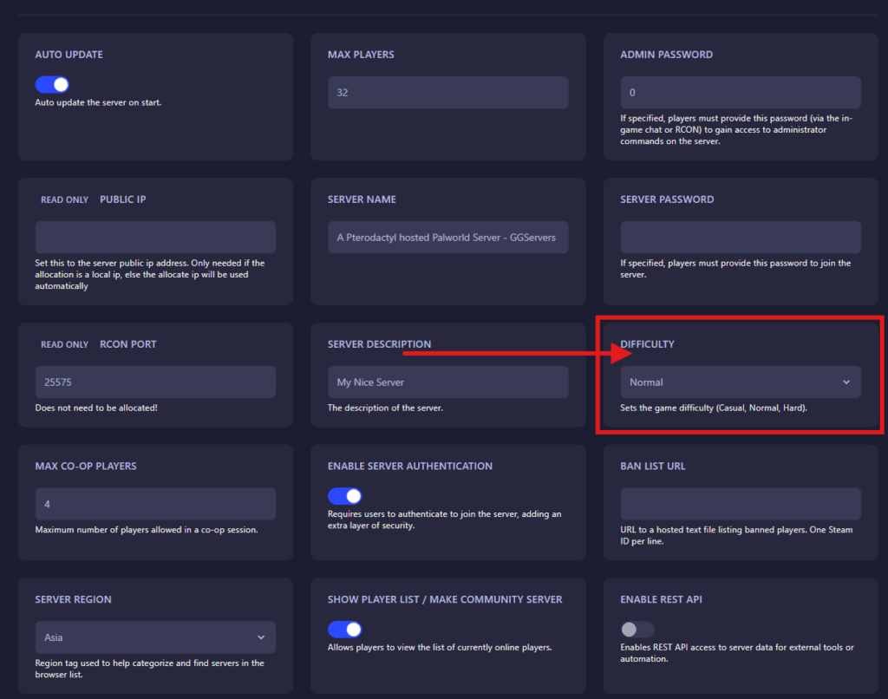Click the chevron arrow in Server Region field
888x699 pixels.
(x=261, y=637)
